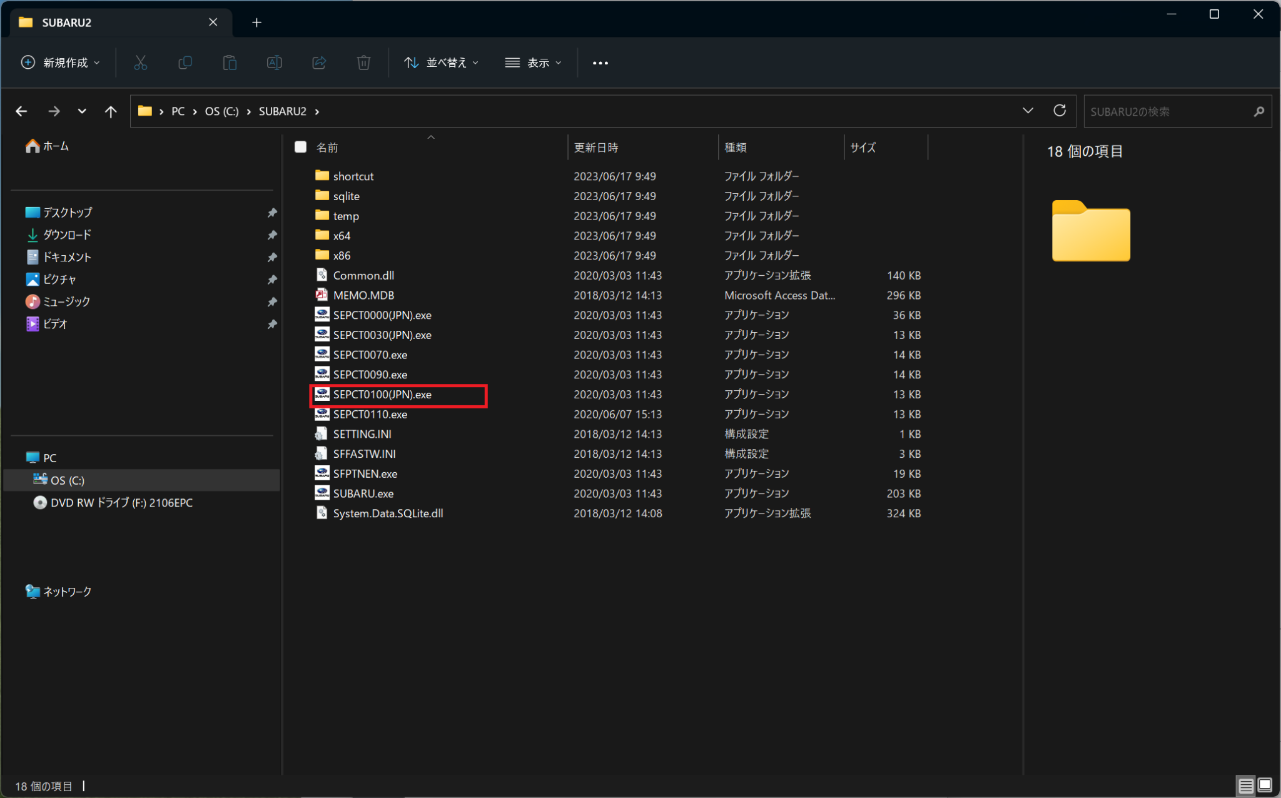Expand the address bar history dropdown
The width and height of the screenshot is (1281, 798).
coord(1028,111)
